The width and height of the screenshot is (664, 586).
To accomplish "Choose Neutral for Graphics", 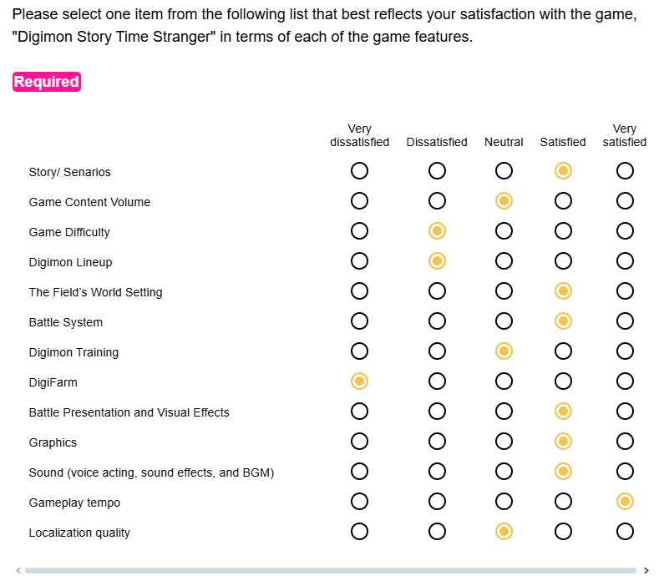I will click(504, 442).
